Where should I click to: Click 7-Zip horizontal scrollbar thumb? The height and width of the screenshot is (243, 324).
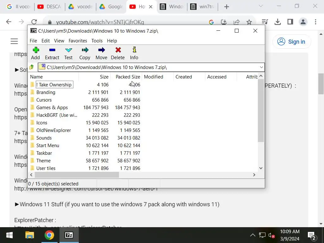point(77,175)
